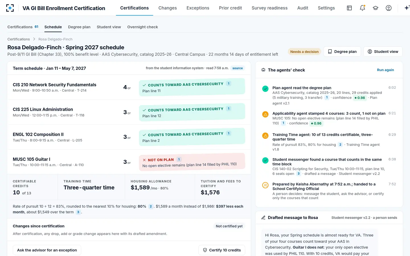
Task: Open citation 3 next to term total
Action: pos(78,212)
